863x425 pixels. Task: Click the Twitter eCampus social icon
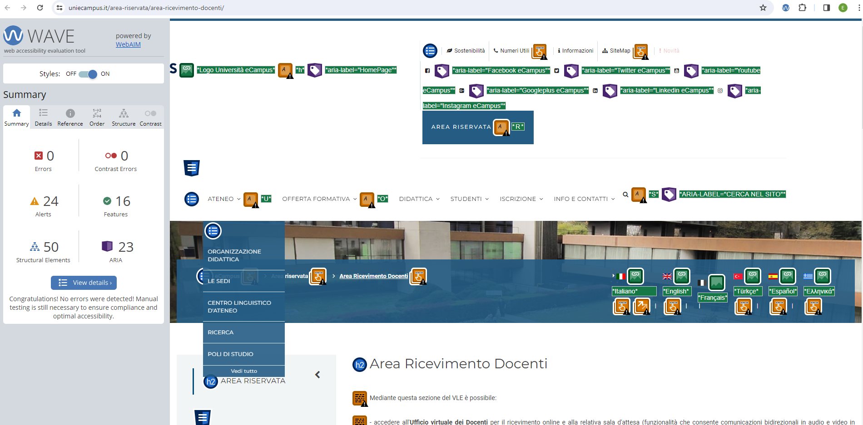click(x=556, y=71)
